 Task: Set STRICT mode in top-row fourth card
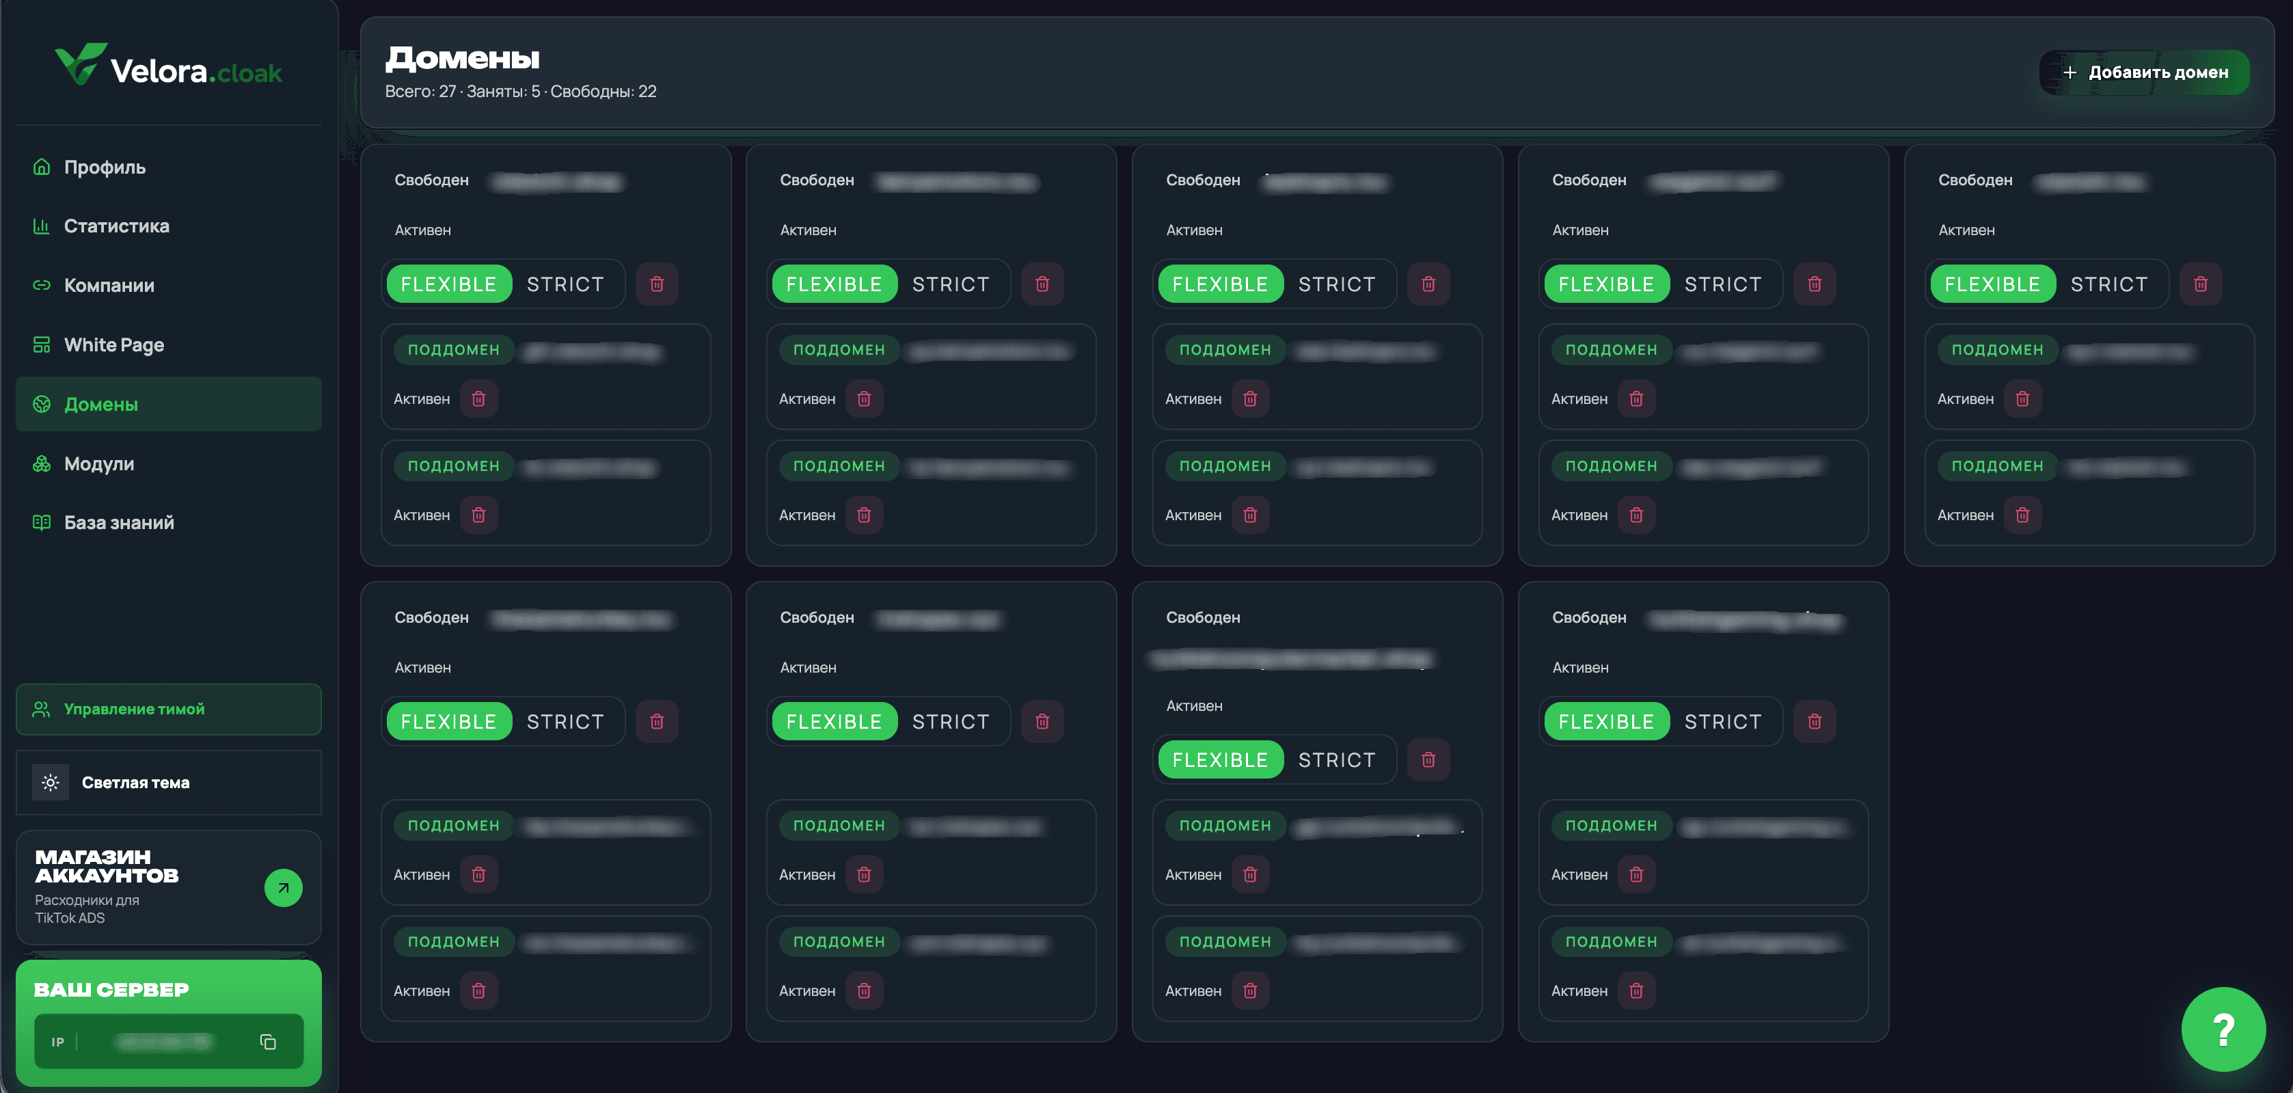click(1723, 284)
